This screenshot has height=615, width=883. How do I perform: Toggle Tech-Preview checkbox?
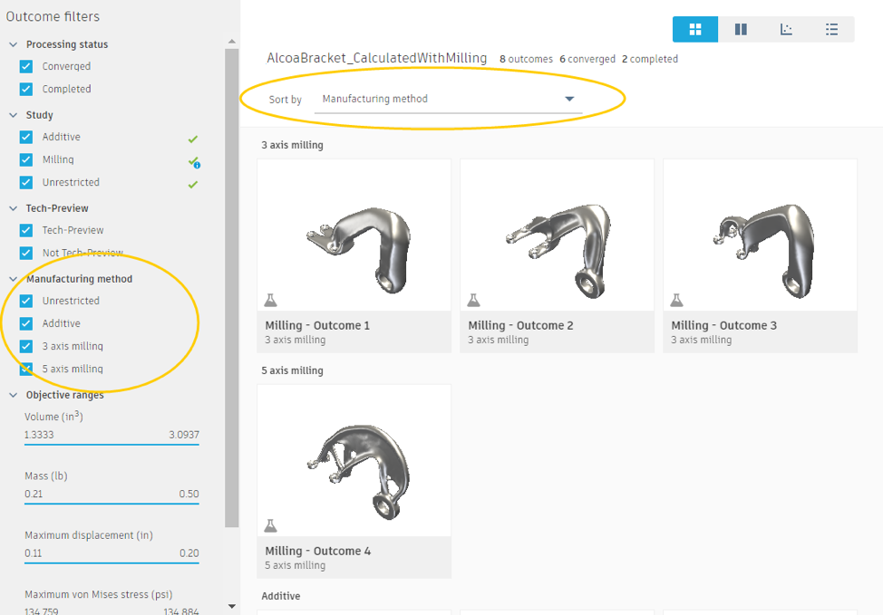point(26,230)
